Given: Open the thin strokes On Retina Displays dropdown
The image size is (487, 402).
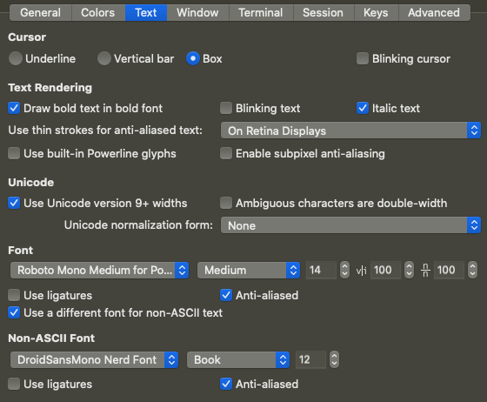Looking at the screenshot, I should click(350, 131).
